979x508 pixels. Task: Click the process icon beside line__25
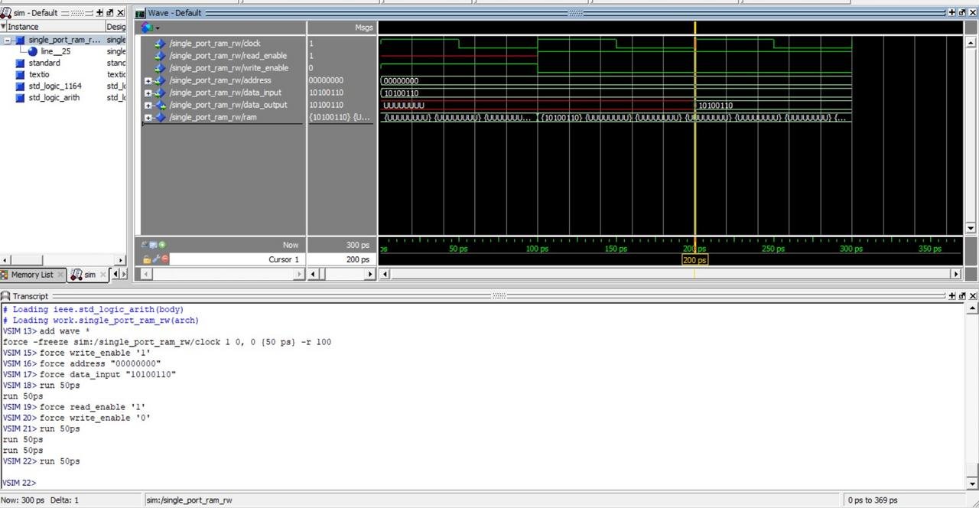pyautogui.click(x=31, y=51)
